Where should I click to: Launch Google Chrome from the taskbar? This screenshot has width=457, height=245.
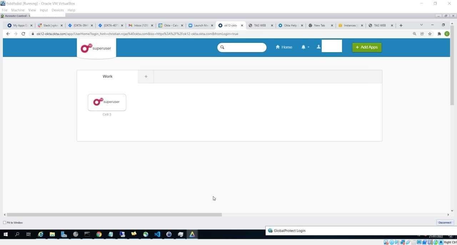99,234
